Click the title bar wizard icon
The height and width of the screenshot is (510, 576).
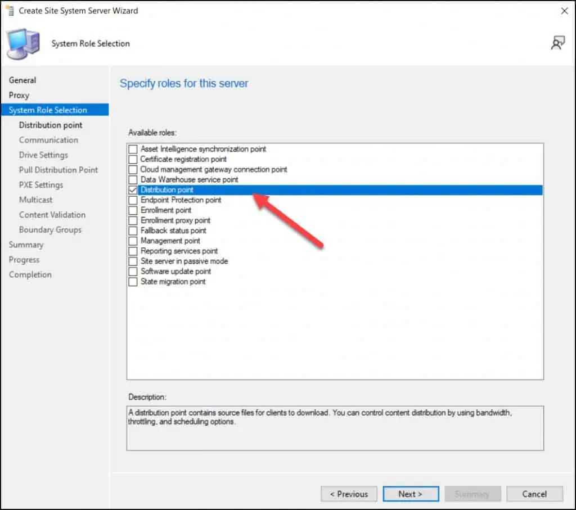[9, 10]
